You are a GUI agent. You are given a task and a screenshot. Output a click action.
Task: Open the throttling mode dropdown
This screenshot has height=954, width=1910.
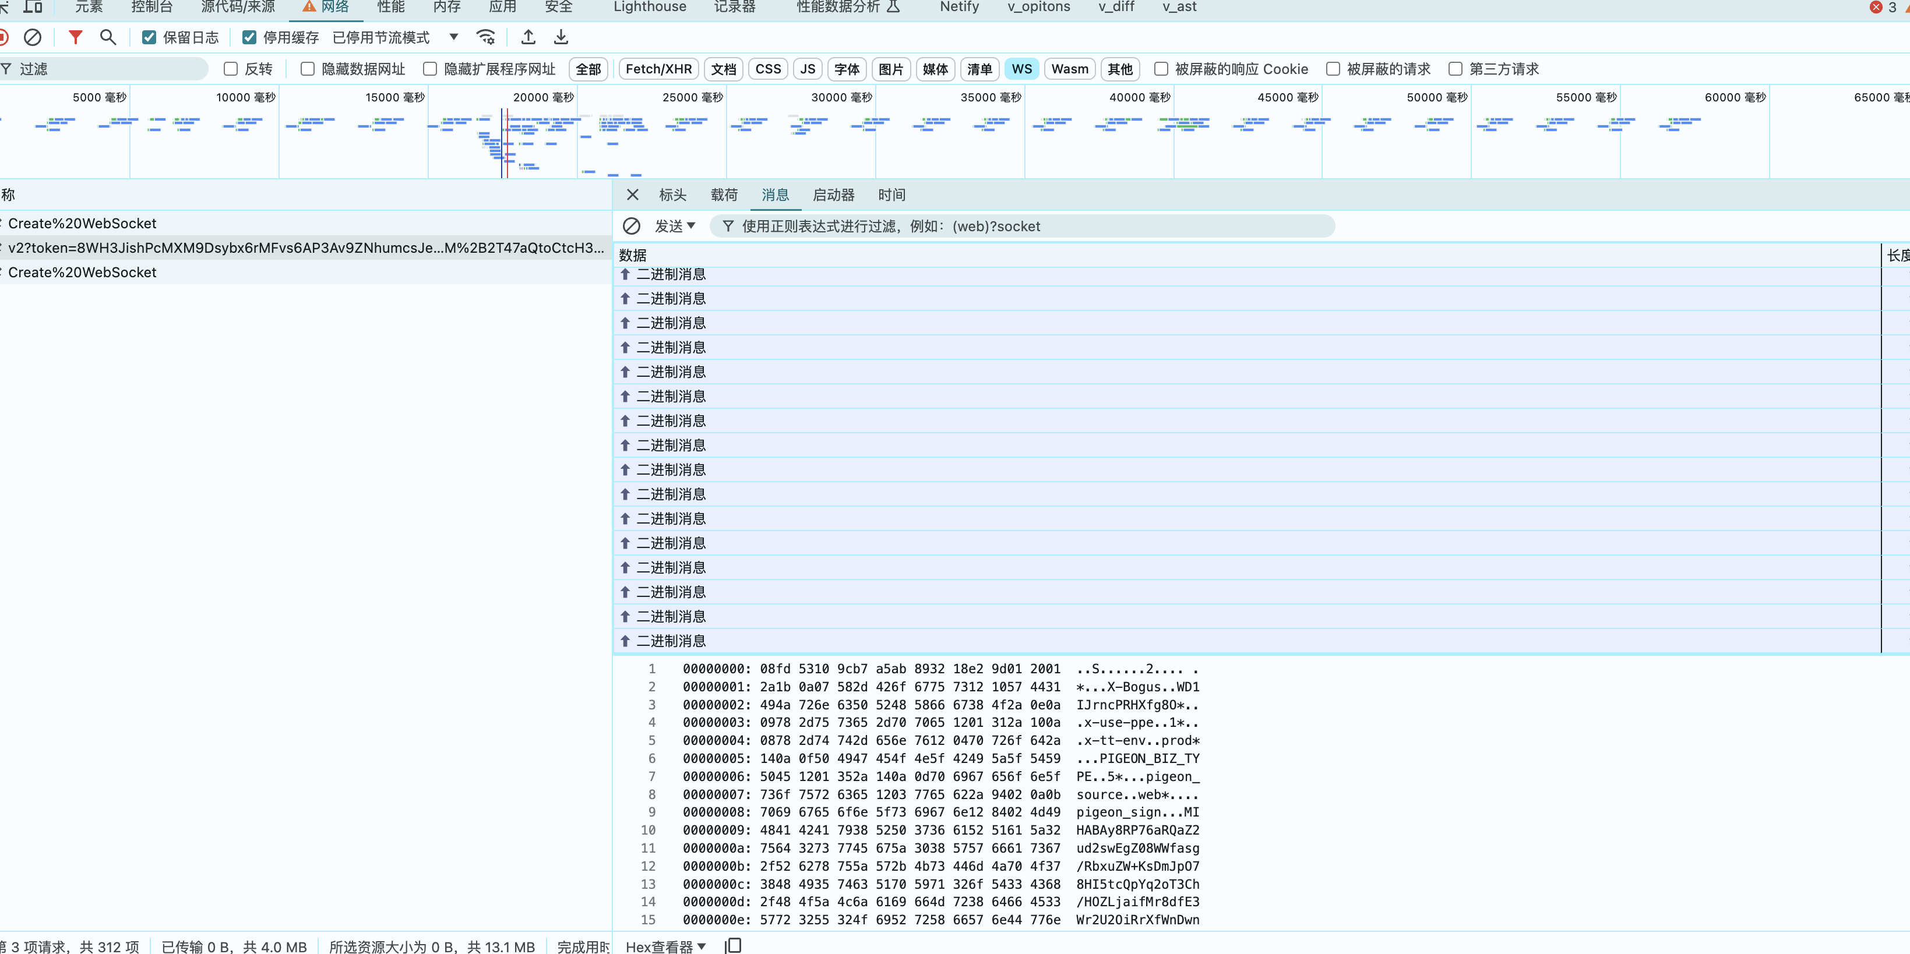tap(453, 37)
